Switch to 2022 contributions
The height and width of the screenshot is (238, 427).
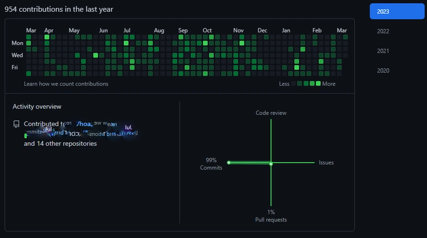tap(383, 31)
